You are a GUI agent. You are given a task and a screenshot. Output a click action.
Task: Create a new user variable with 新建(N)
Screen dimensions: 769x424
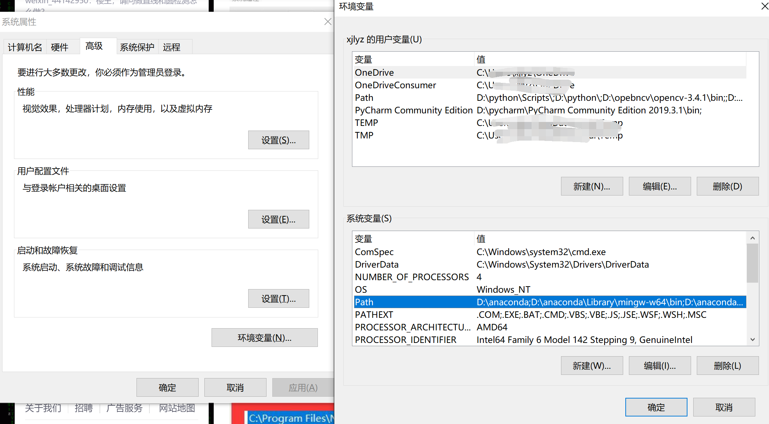[x=592, y=186]
